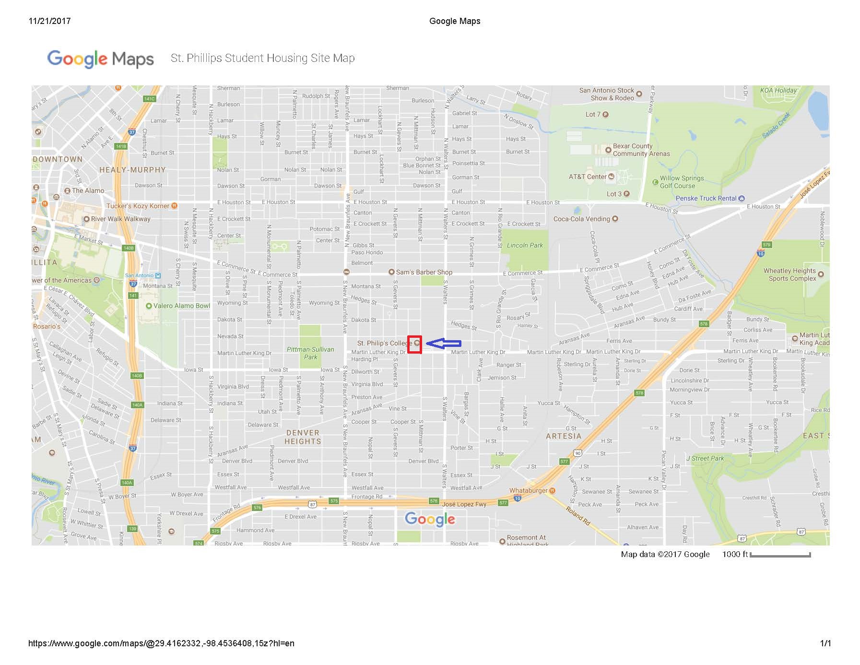Click the Valero Alamo Bowl marker
This screenshot has height=665, width=860.
tap(149, 306)
